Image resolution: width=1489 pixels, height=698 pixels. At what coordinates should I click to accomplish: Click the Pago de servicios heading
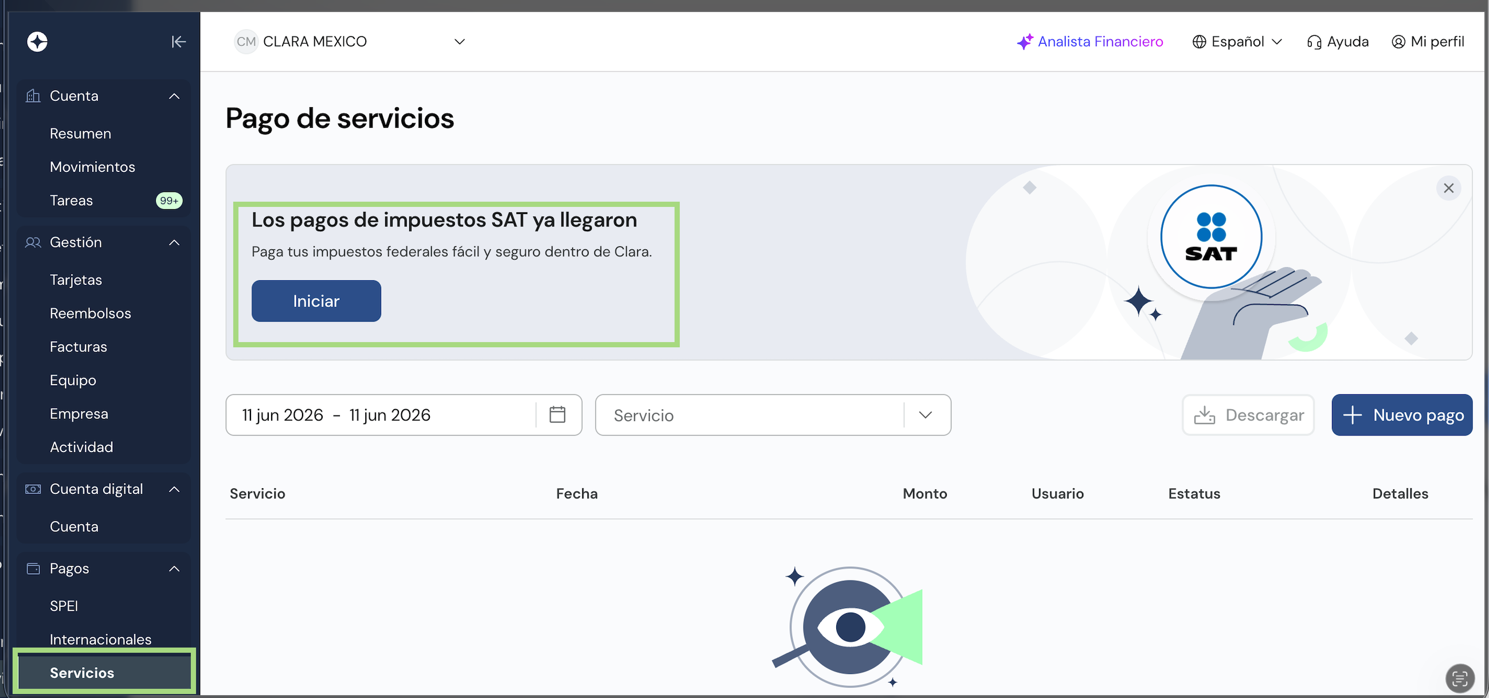(340, 119)
